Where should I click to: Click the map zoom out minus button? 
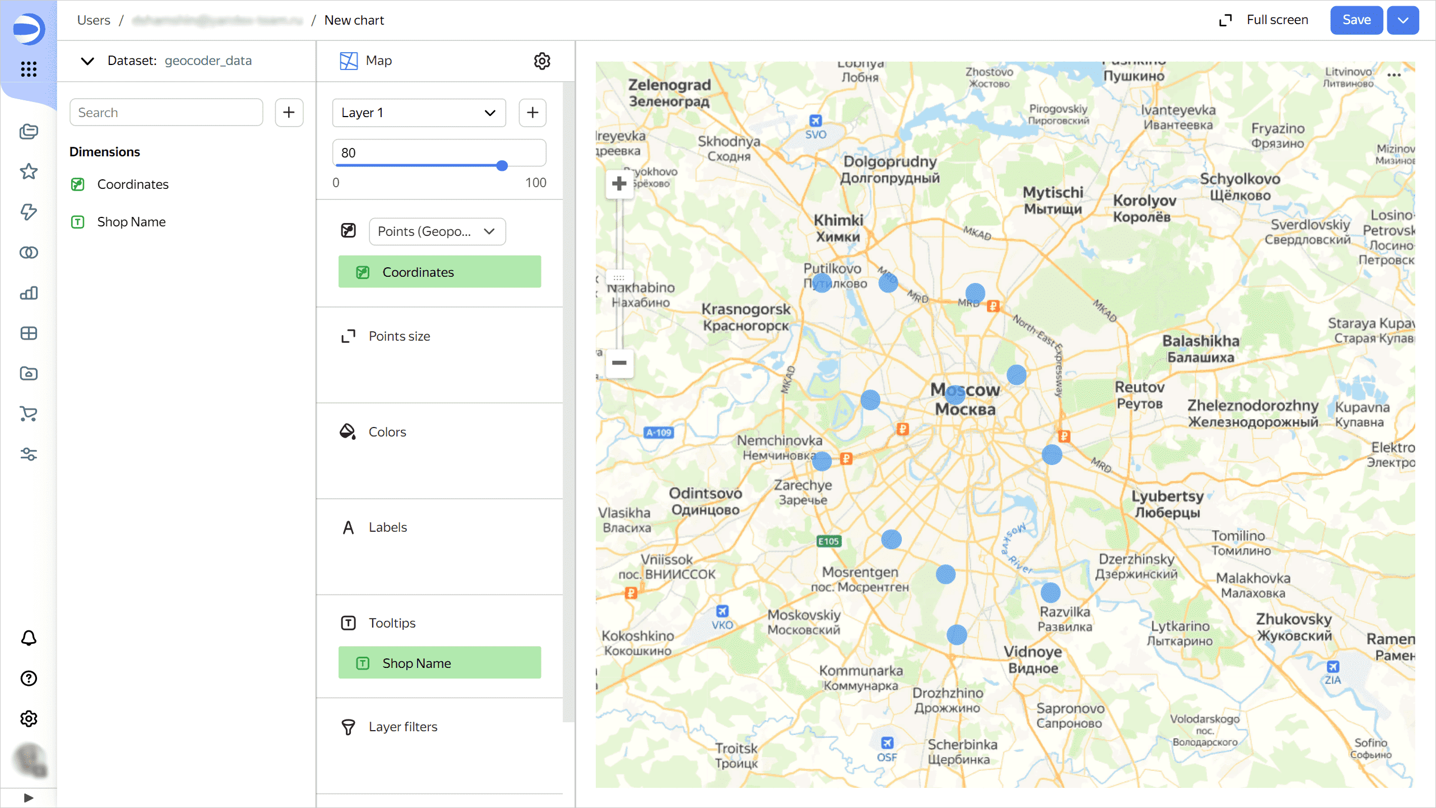(619, 363)
